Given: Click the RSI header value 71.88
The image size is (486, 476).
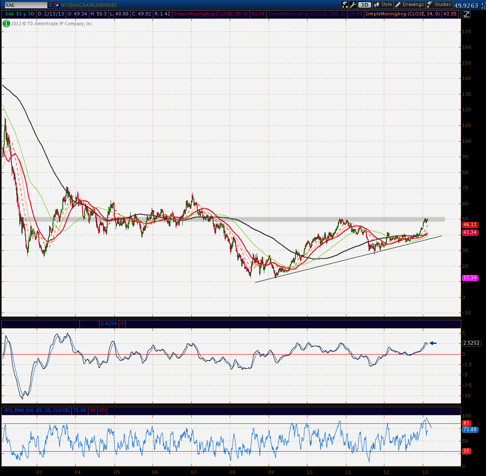Looking at the screenshot, I should click(80, 410).
